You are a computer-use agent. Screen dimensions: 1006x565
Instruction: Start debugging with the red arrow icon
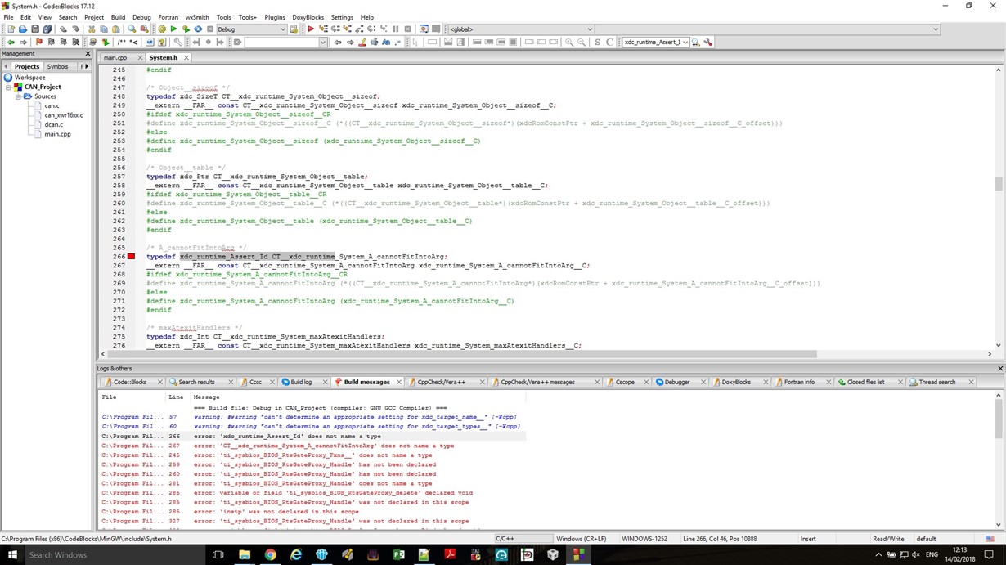(311, 29)
